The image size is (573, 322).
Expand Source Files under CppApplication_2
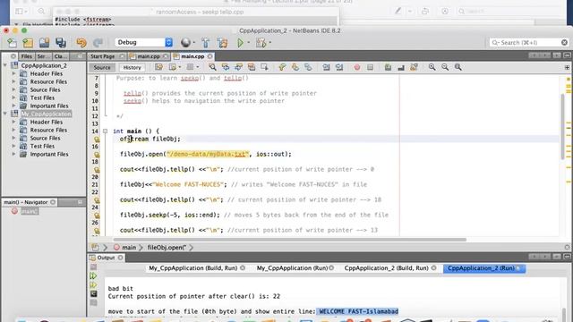(x=14, y=89)
